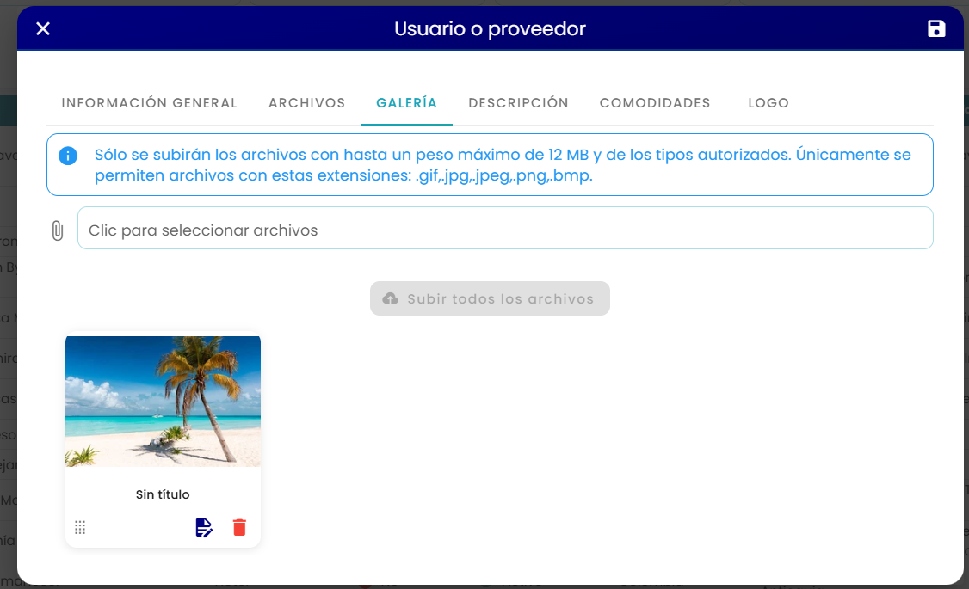
Task: Click the file size limit info message
Action: pyautogui.click(x=503, y=165)
